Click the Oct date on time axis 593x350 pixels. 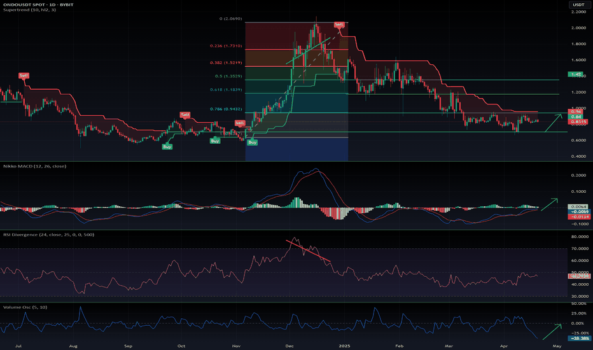click(x=181, y=346)
